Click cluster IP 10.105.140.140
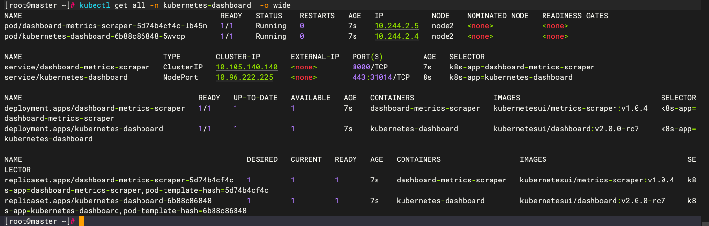This screenshot has width=709, height=226. tap(247, 67)
